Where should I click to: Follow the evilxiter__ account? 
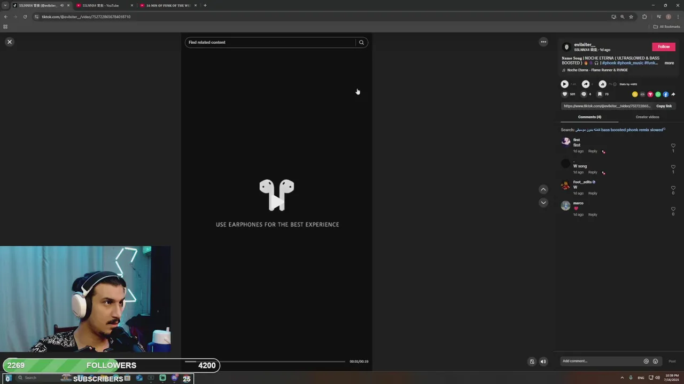coord(664,46)
